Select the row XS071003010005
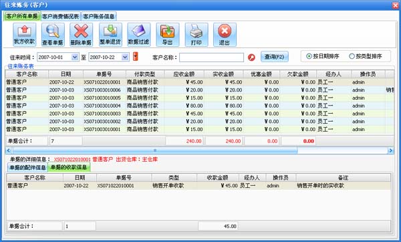Screen dimensions: 401x242 coord(199,98)
